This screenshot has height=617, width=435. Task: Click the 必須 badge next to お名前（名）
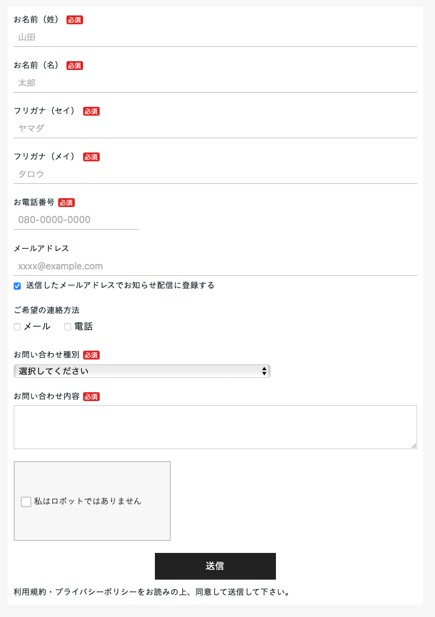(x=74, y=65)
